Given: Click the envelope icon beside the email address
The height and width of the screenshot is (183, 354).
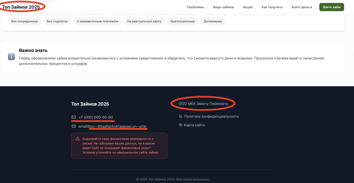Looking at the screenshot, I should click(x=73, y=127).
